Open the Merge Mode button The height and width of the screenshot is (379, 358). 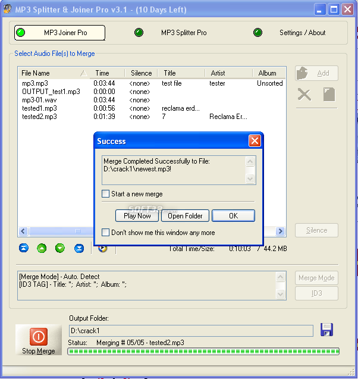tap(316, 278)
